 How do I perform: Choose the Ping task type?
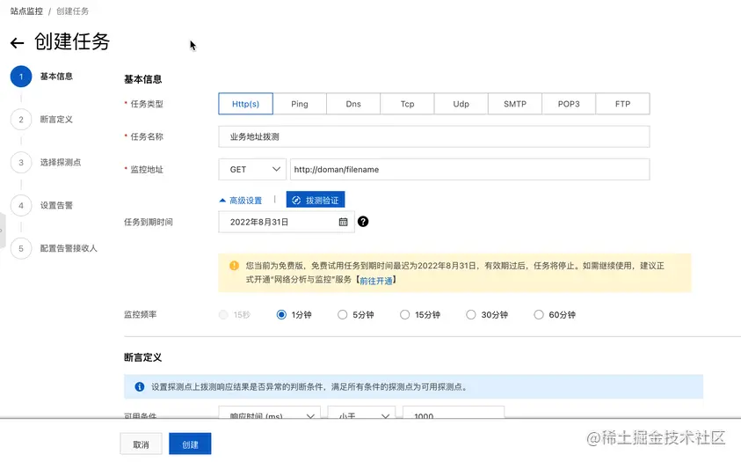click(x=300, y=104)
